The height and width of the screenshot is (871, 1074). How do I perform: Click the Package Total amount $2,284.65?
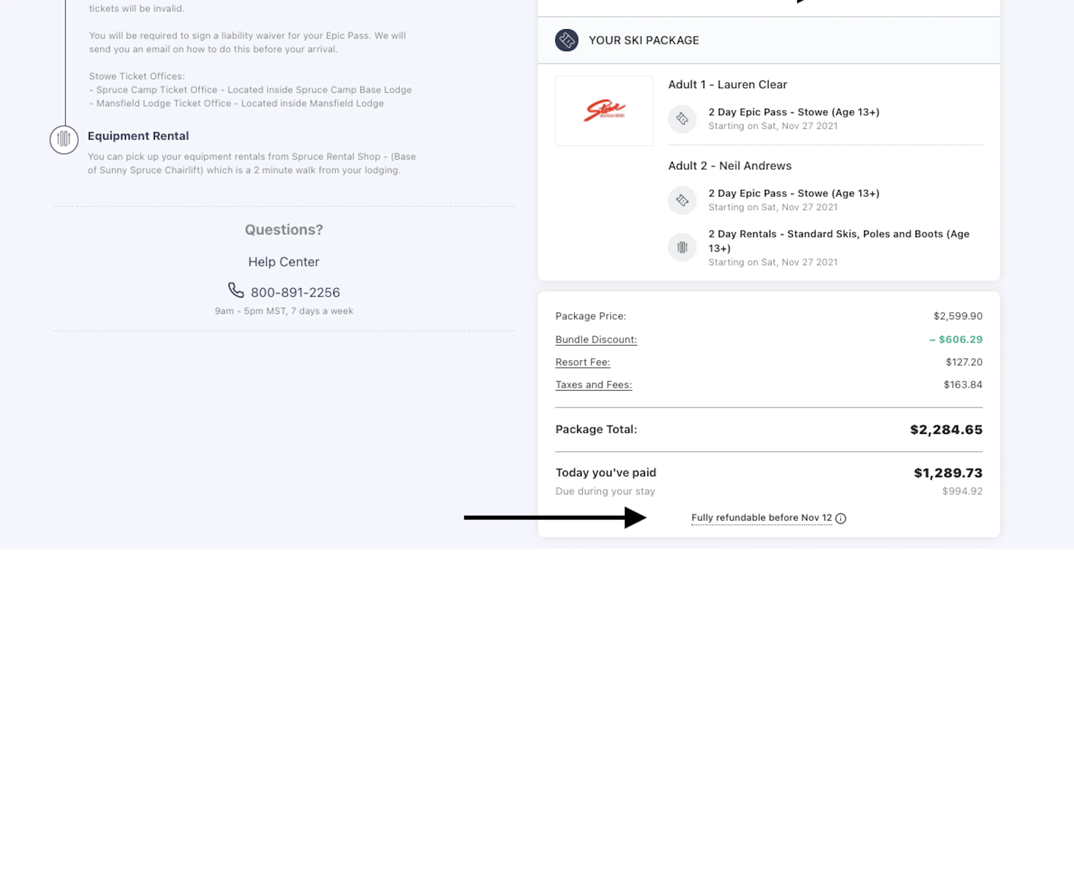point(946,429)
